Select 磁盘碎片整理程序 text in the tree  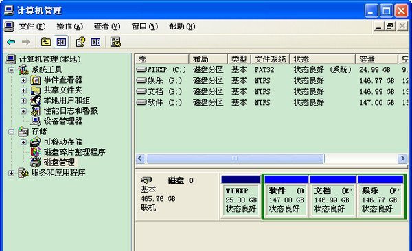pos(74,152)
